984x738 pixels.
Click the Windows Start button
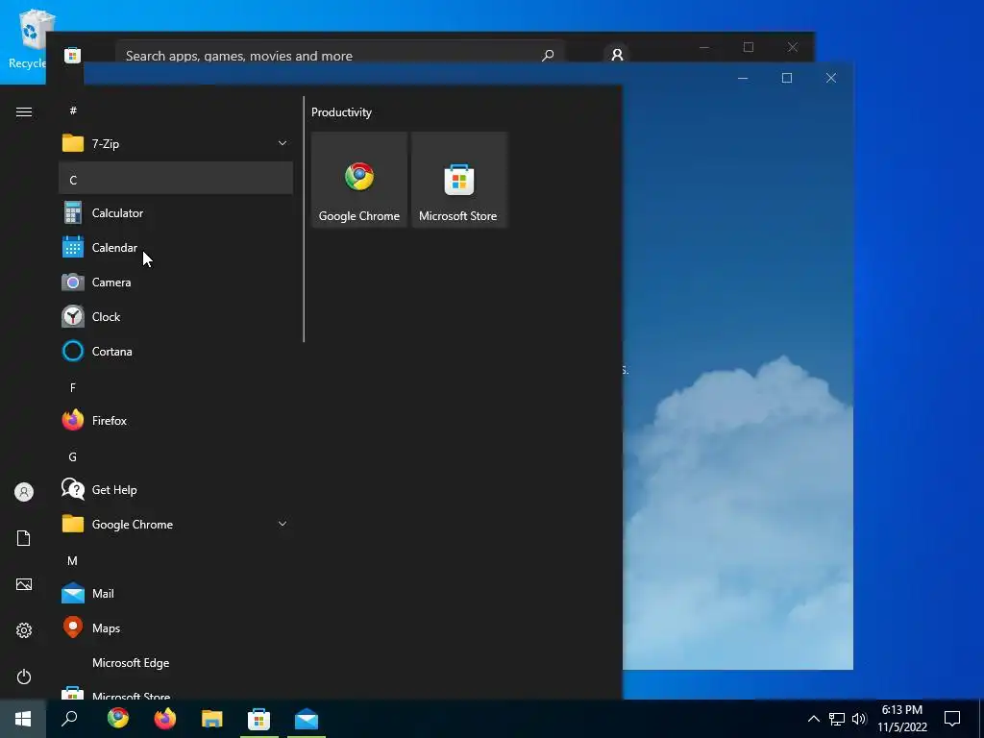point(23,719)
